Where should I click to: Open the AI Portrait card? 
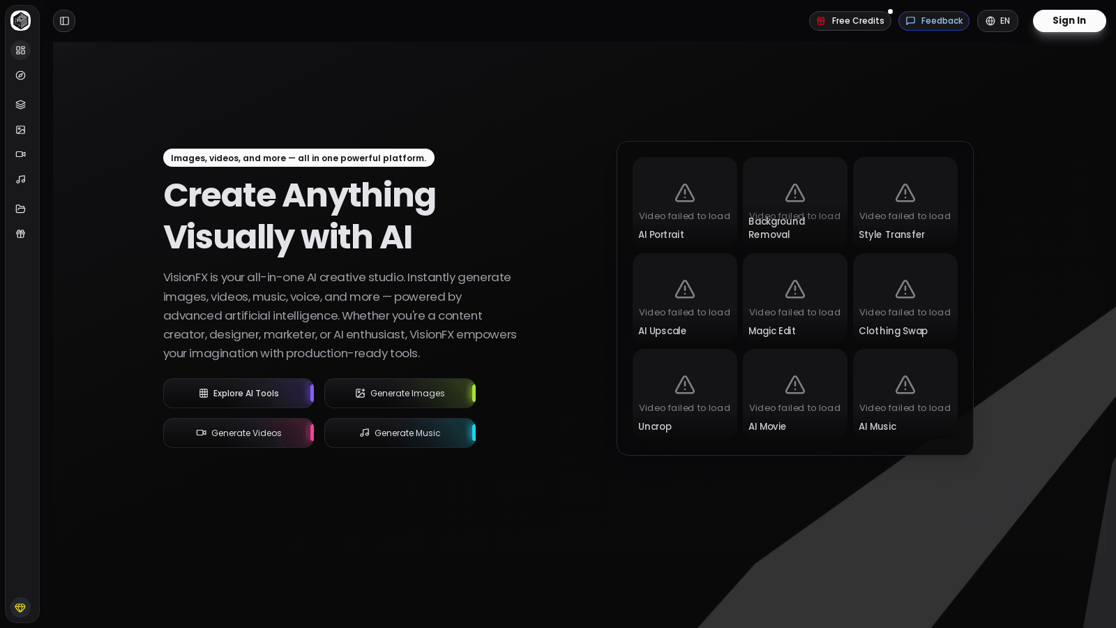(685, 202)
